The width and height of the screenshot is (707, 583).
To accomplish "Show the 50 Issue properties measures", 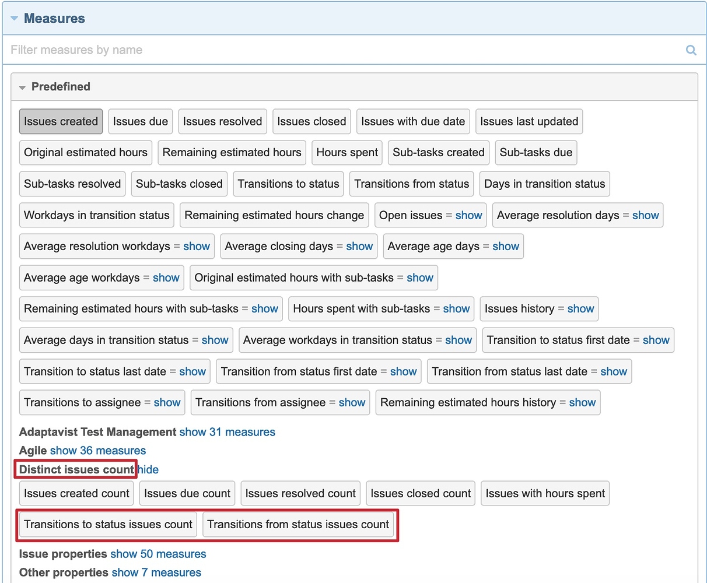I will [x=158, y=554].
